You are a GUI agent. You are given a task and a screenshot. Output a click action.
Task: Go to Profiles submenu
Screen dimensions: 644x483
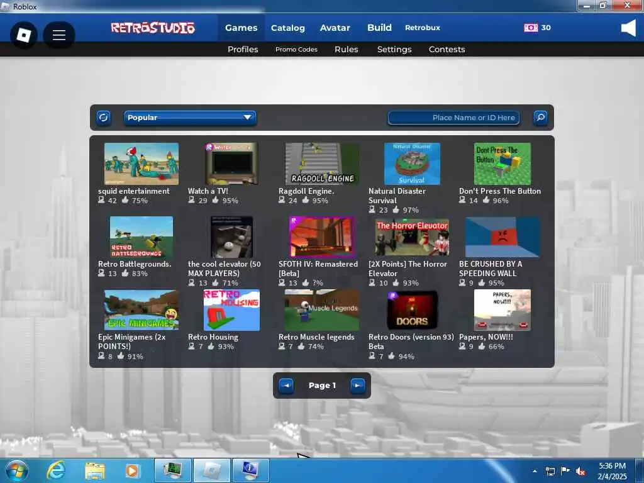pos(243,49)
